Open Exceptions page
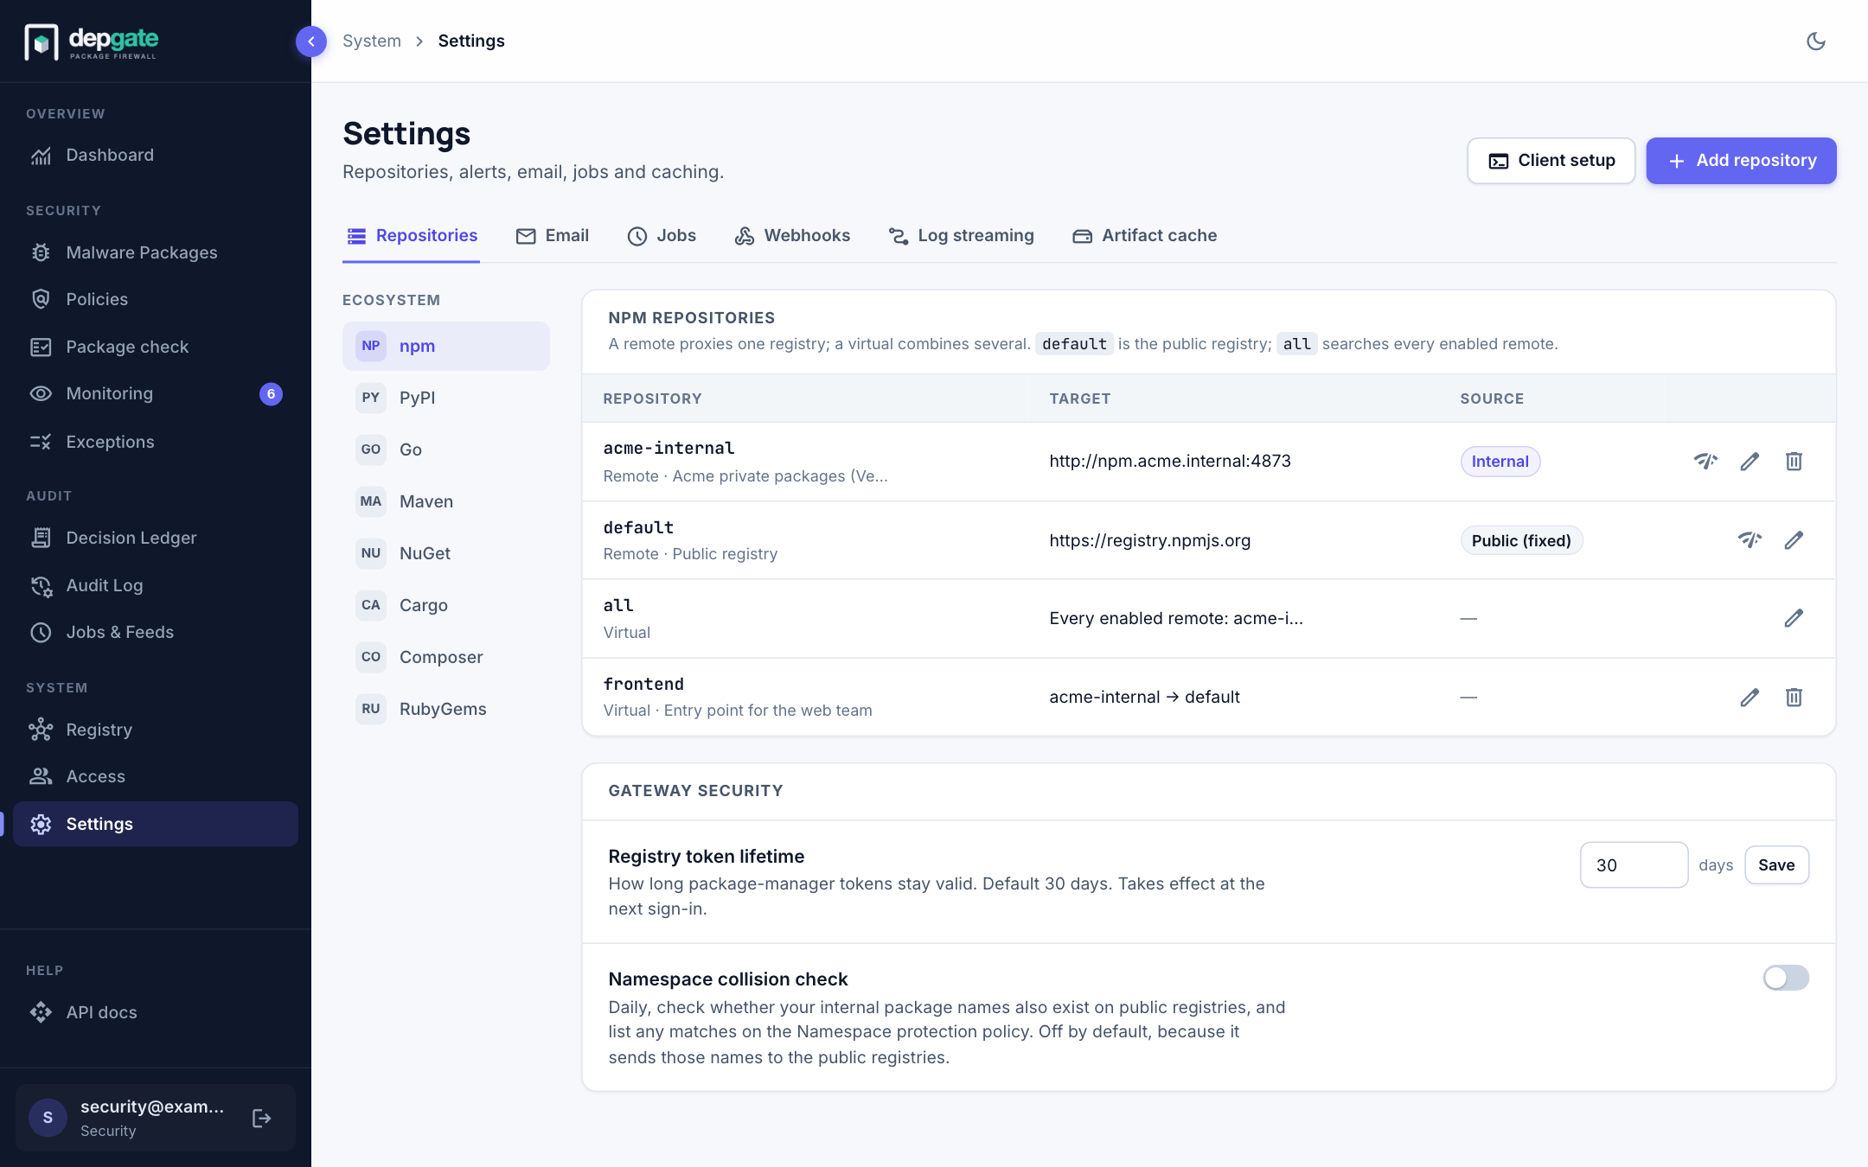The width and height of the screenshot is (1868, 1167). pos(156,442)
